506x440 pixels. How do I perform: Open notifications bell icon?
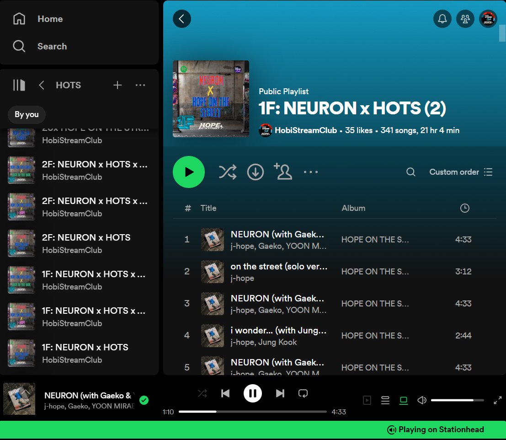pyautogui.click(x=442, y=19)
